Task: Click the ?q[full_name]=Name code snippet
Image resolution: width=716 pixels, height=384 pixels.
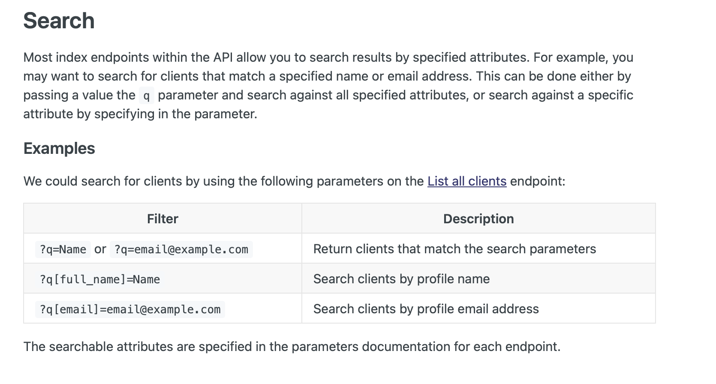Action: (x=100, y=279)
